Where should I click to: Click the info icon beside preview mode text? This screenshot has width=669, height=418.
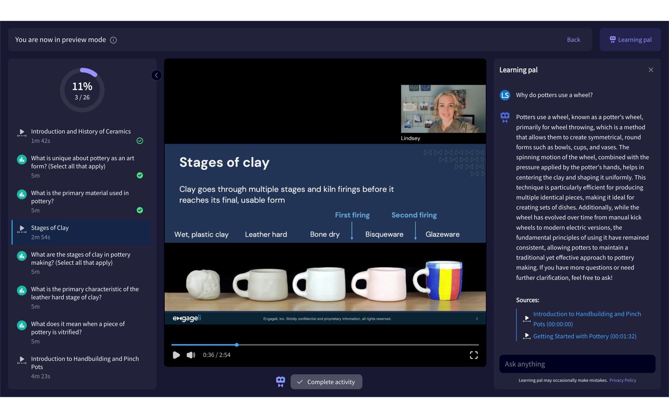pyautogui.click(x=113, y=40)
